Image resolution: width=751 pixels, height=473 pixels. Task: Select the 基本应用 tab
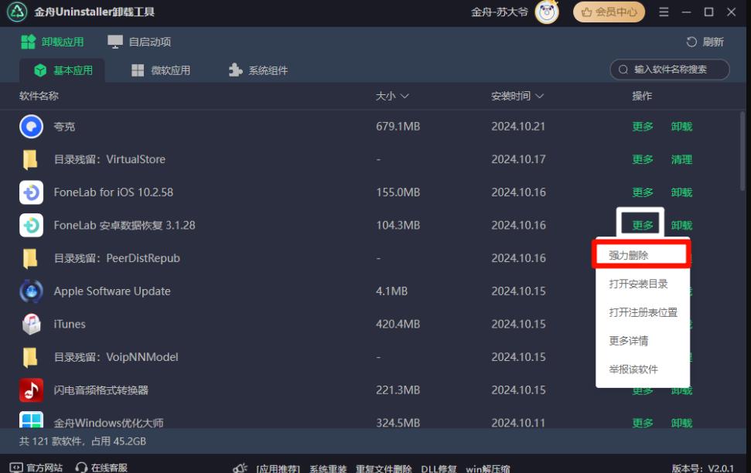(63, 71)
